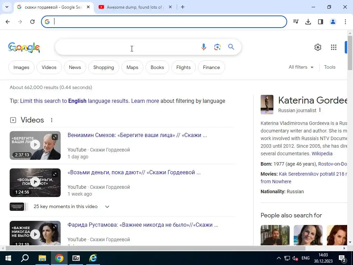Screen dimensions: 353x265
Task: Click the key moments small thumbnail
Action: (17, 207)
